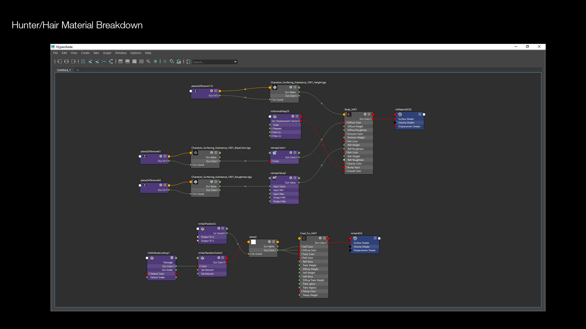
Task: Click the magnifier filter icon in toolbar
Action: coord(148,62)
